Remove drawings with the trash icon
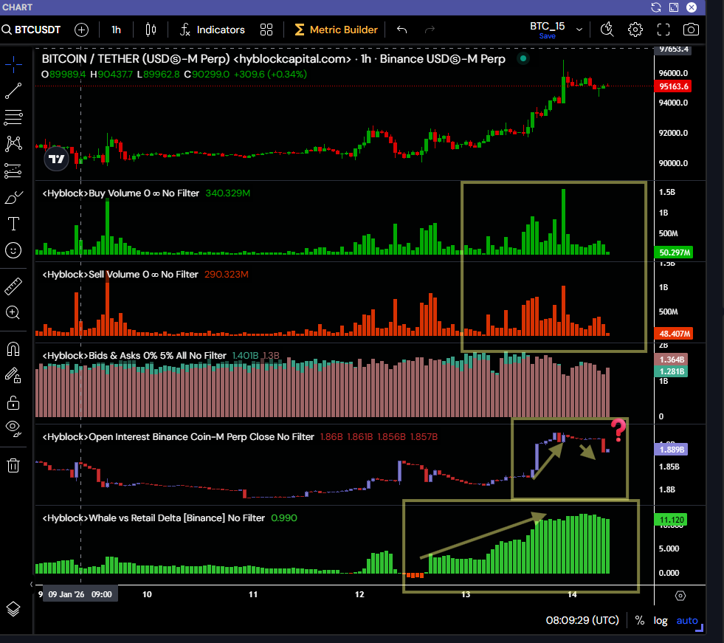724x643 pixels. [13, 465]
